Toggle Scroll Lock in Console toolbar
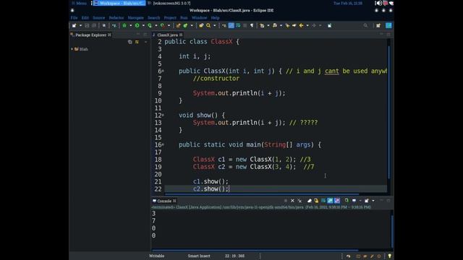463x260 pixels. tap(316, 201)
